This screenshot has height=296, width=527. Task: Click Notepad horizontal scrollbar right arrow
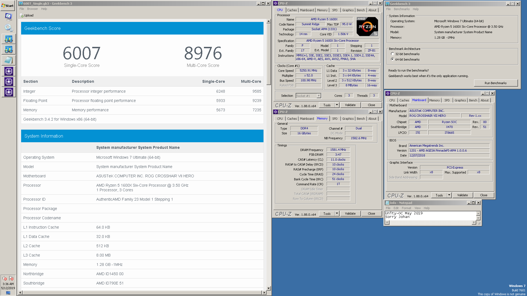click(474, 223)
